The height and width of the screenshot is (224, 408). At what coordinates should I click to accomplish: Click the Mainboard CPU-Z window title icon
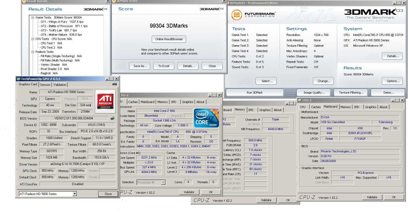(x=300, y=100)
